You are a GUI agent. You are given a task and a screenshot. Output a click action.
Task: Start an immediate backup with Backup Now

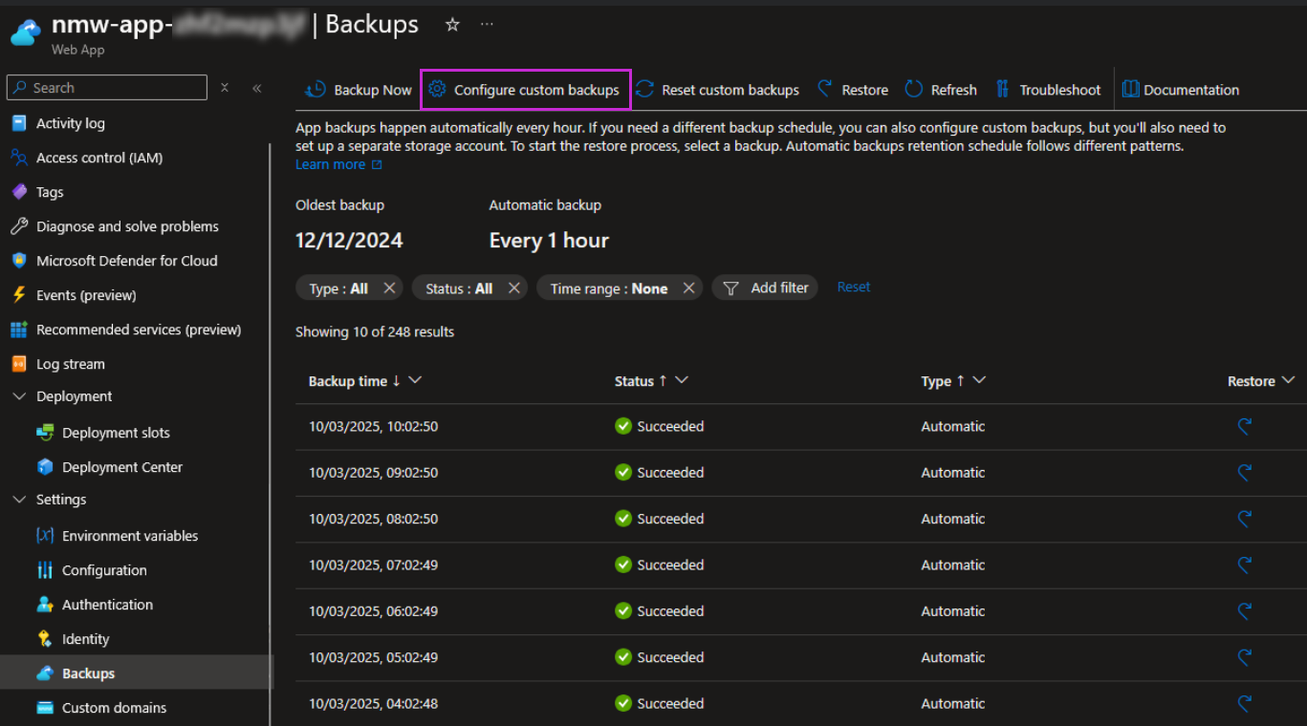tap(358, 89)
